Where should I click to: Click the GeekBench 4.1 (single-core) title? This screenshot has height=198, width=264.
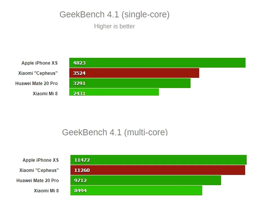point(115,15)
